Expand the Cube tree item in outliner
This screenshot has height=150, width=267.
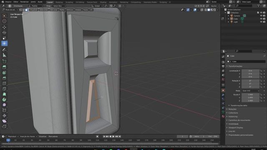tap(229, 19)
